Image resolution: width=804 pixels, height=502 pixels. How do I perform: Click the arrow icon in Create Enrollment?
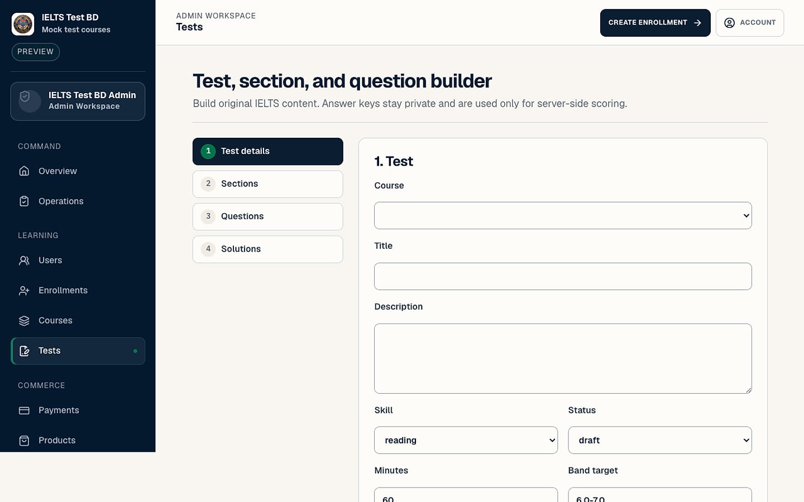tap(697, 23)
